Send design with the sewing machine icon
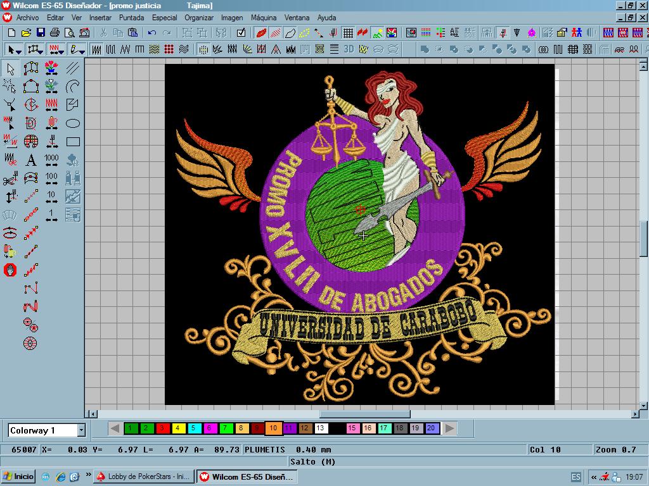Image resolution: width=649 pixels, height=486 pixels. tap(84, 33)
